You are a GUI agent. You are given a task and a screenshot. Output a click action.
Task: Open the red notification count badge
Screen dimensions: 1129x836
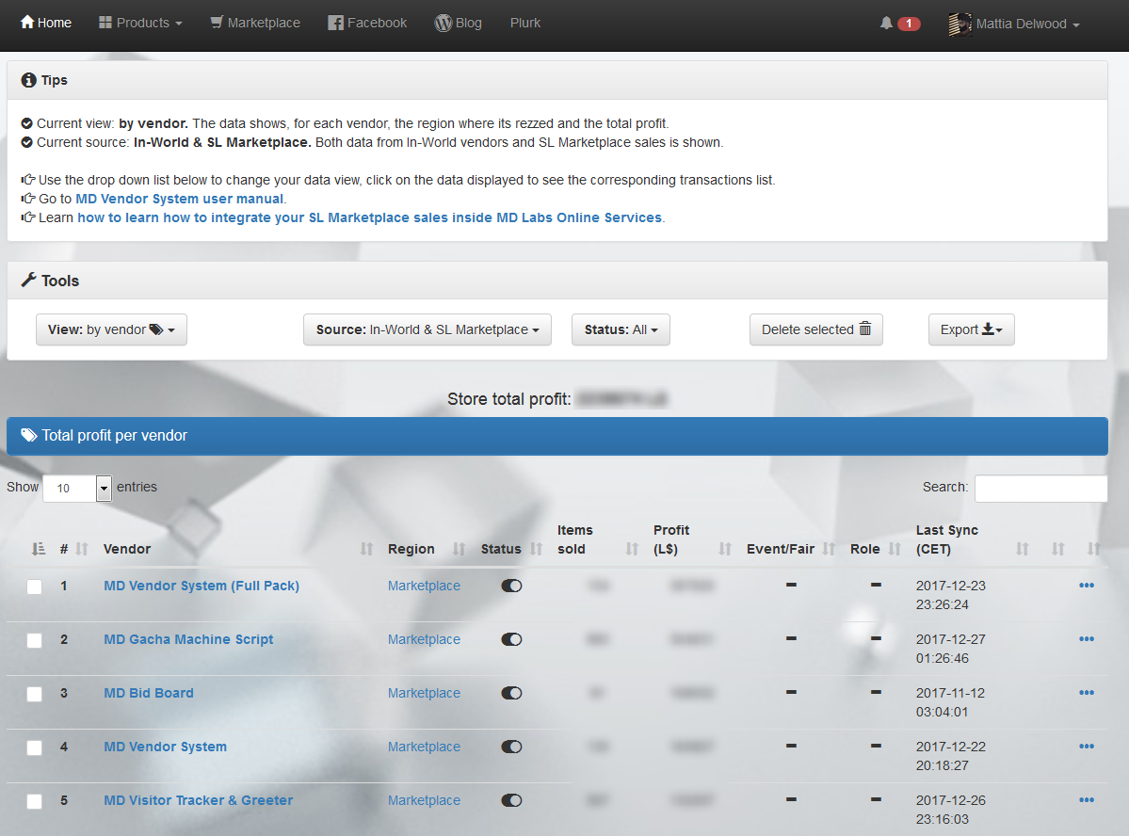pos(909,24)
